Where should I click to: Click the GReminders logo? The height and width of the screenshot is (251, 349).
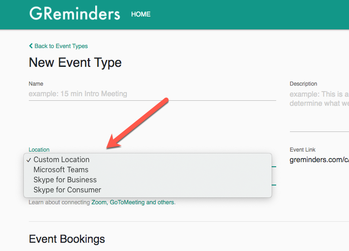(75, 14)
